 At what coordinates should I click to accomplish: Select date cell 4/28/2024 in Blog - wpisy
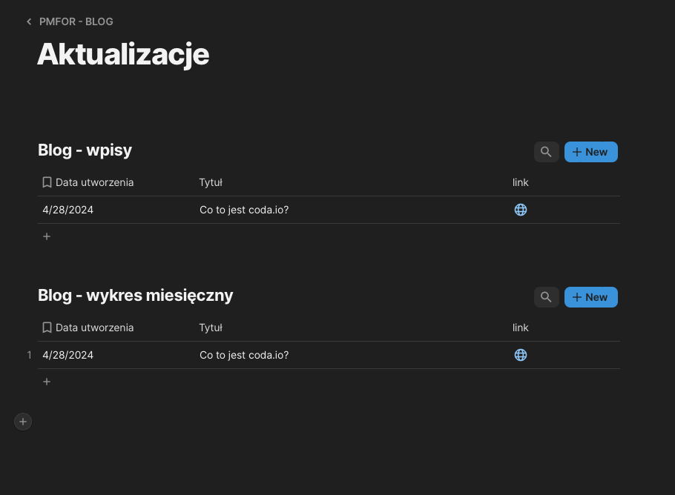(68, 210)
